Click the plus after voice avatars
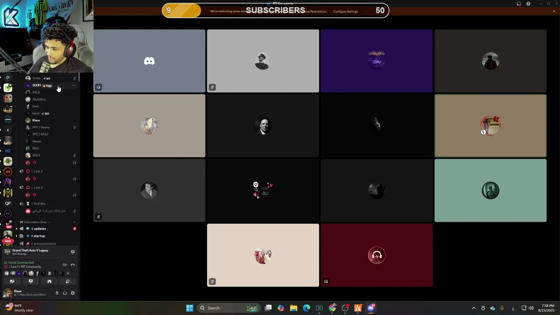Screen dimensions: 560x315 [x=68, y=273]
